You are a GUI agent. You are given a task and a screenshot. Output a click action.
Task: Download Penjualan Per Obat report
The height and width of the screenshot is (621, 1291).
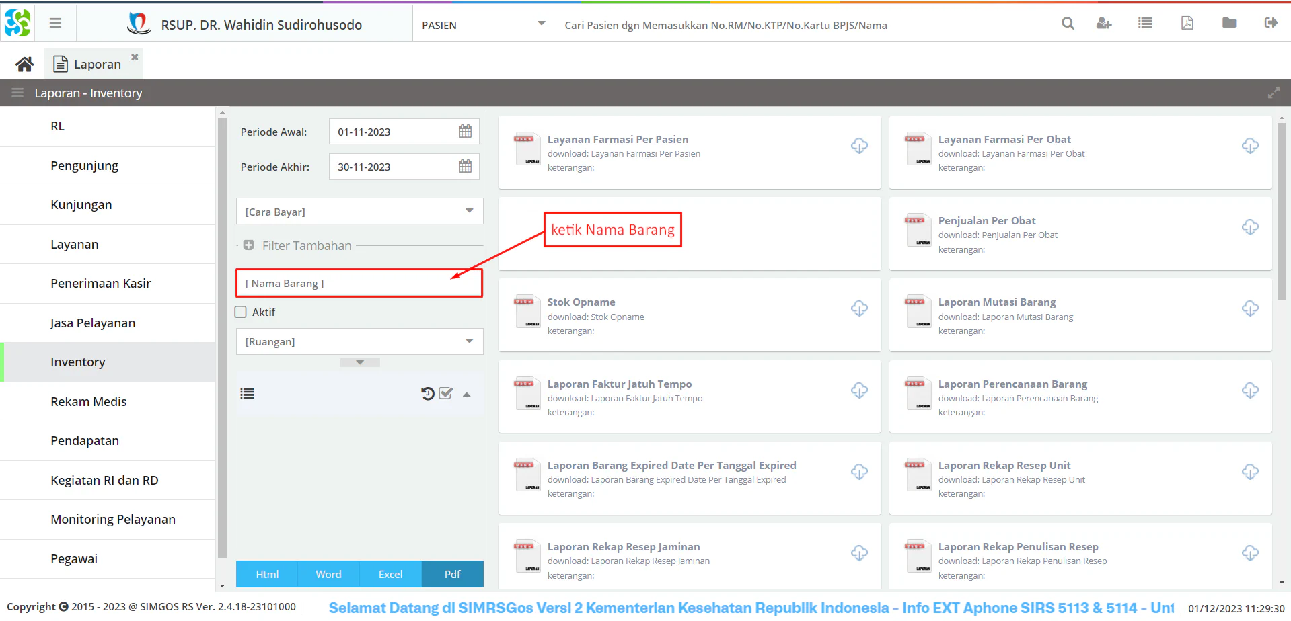coord(1250,227)
